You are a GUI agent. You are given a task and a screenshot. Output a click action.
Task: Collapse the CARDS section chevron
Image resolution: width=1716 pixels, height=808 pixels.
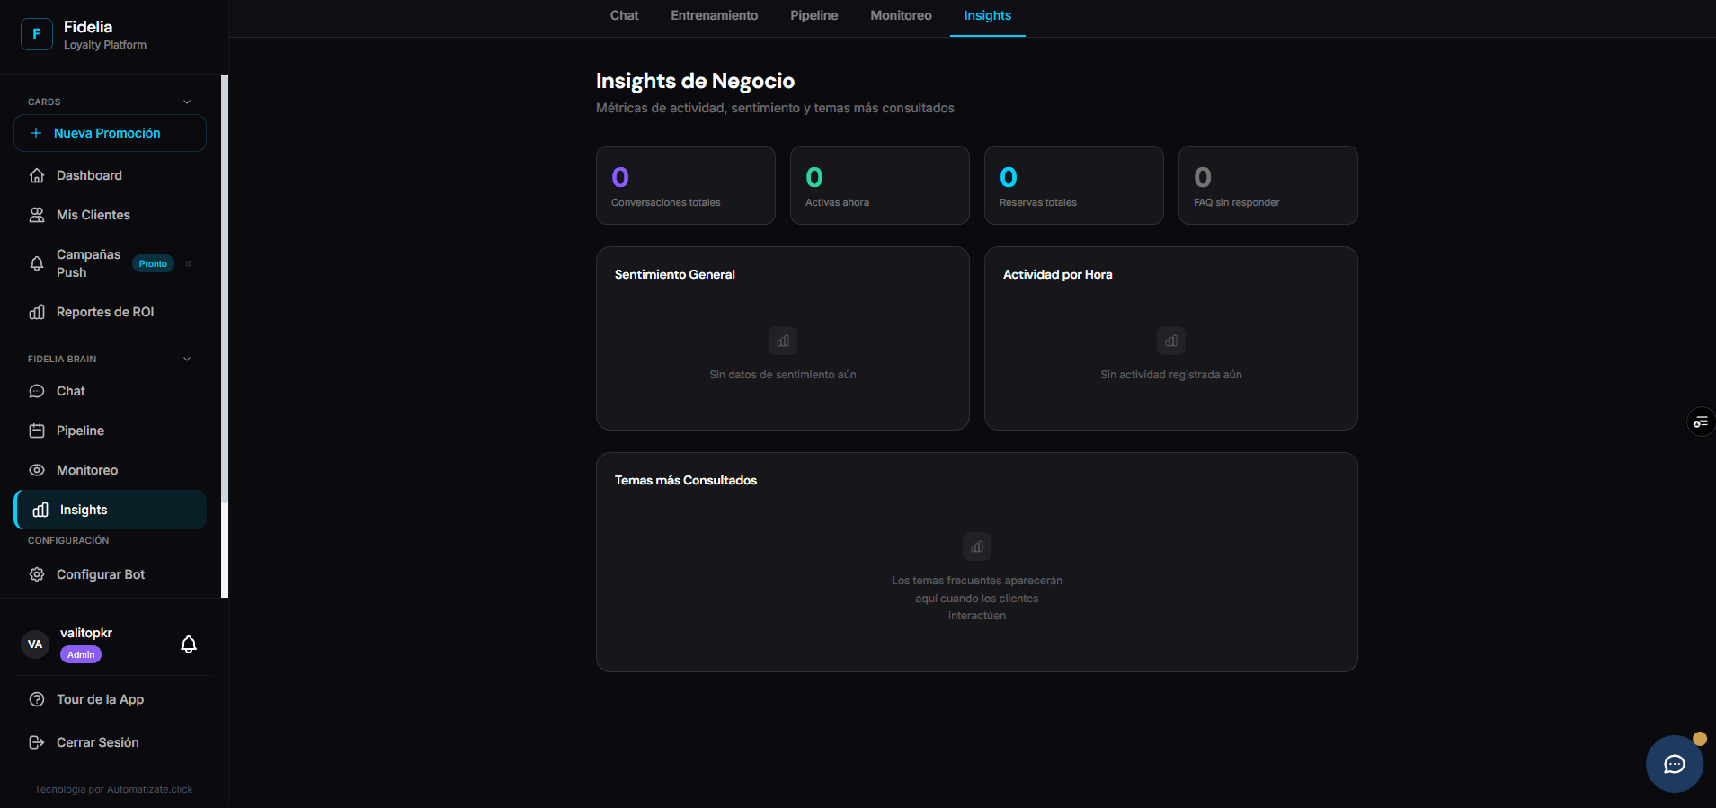187,102
